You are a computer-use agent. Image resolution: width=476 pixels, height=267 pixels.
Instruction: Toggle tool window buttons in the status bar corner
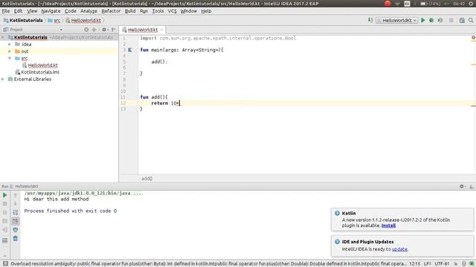[5, 264]
